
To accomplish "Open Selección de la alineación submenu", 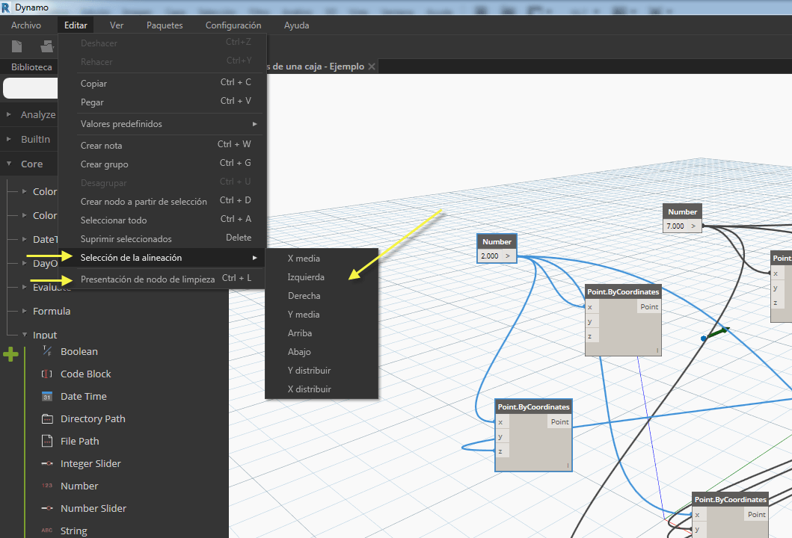I will click(162, 257).
